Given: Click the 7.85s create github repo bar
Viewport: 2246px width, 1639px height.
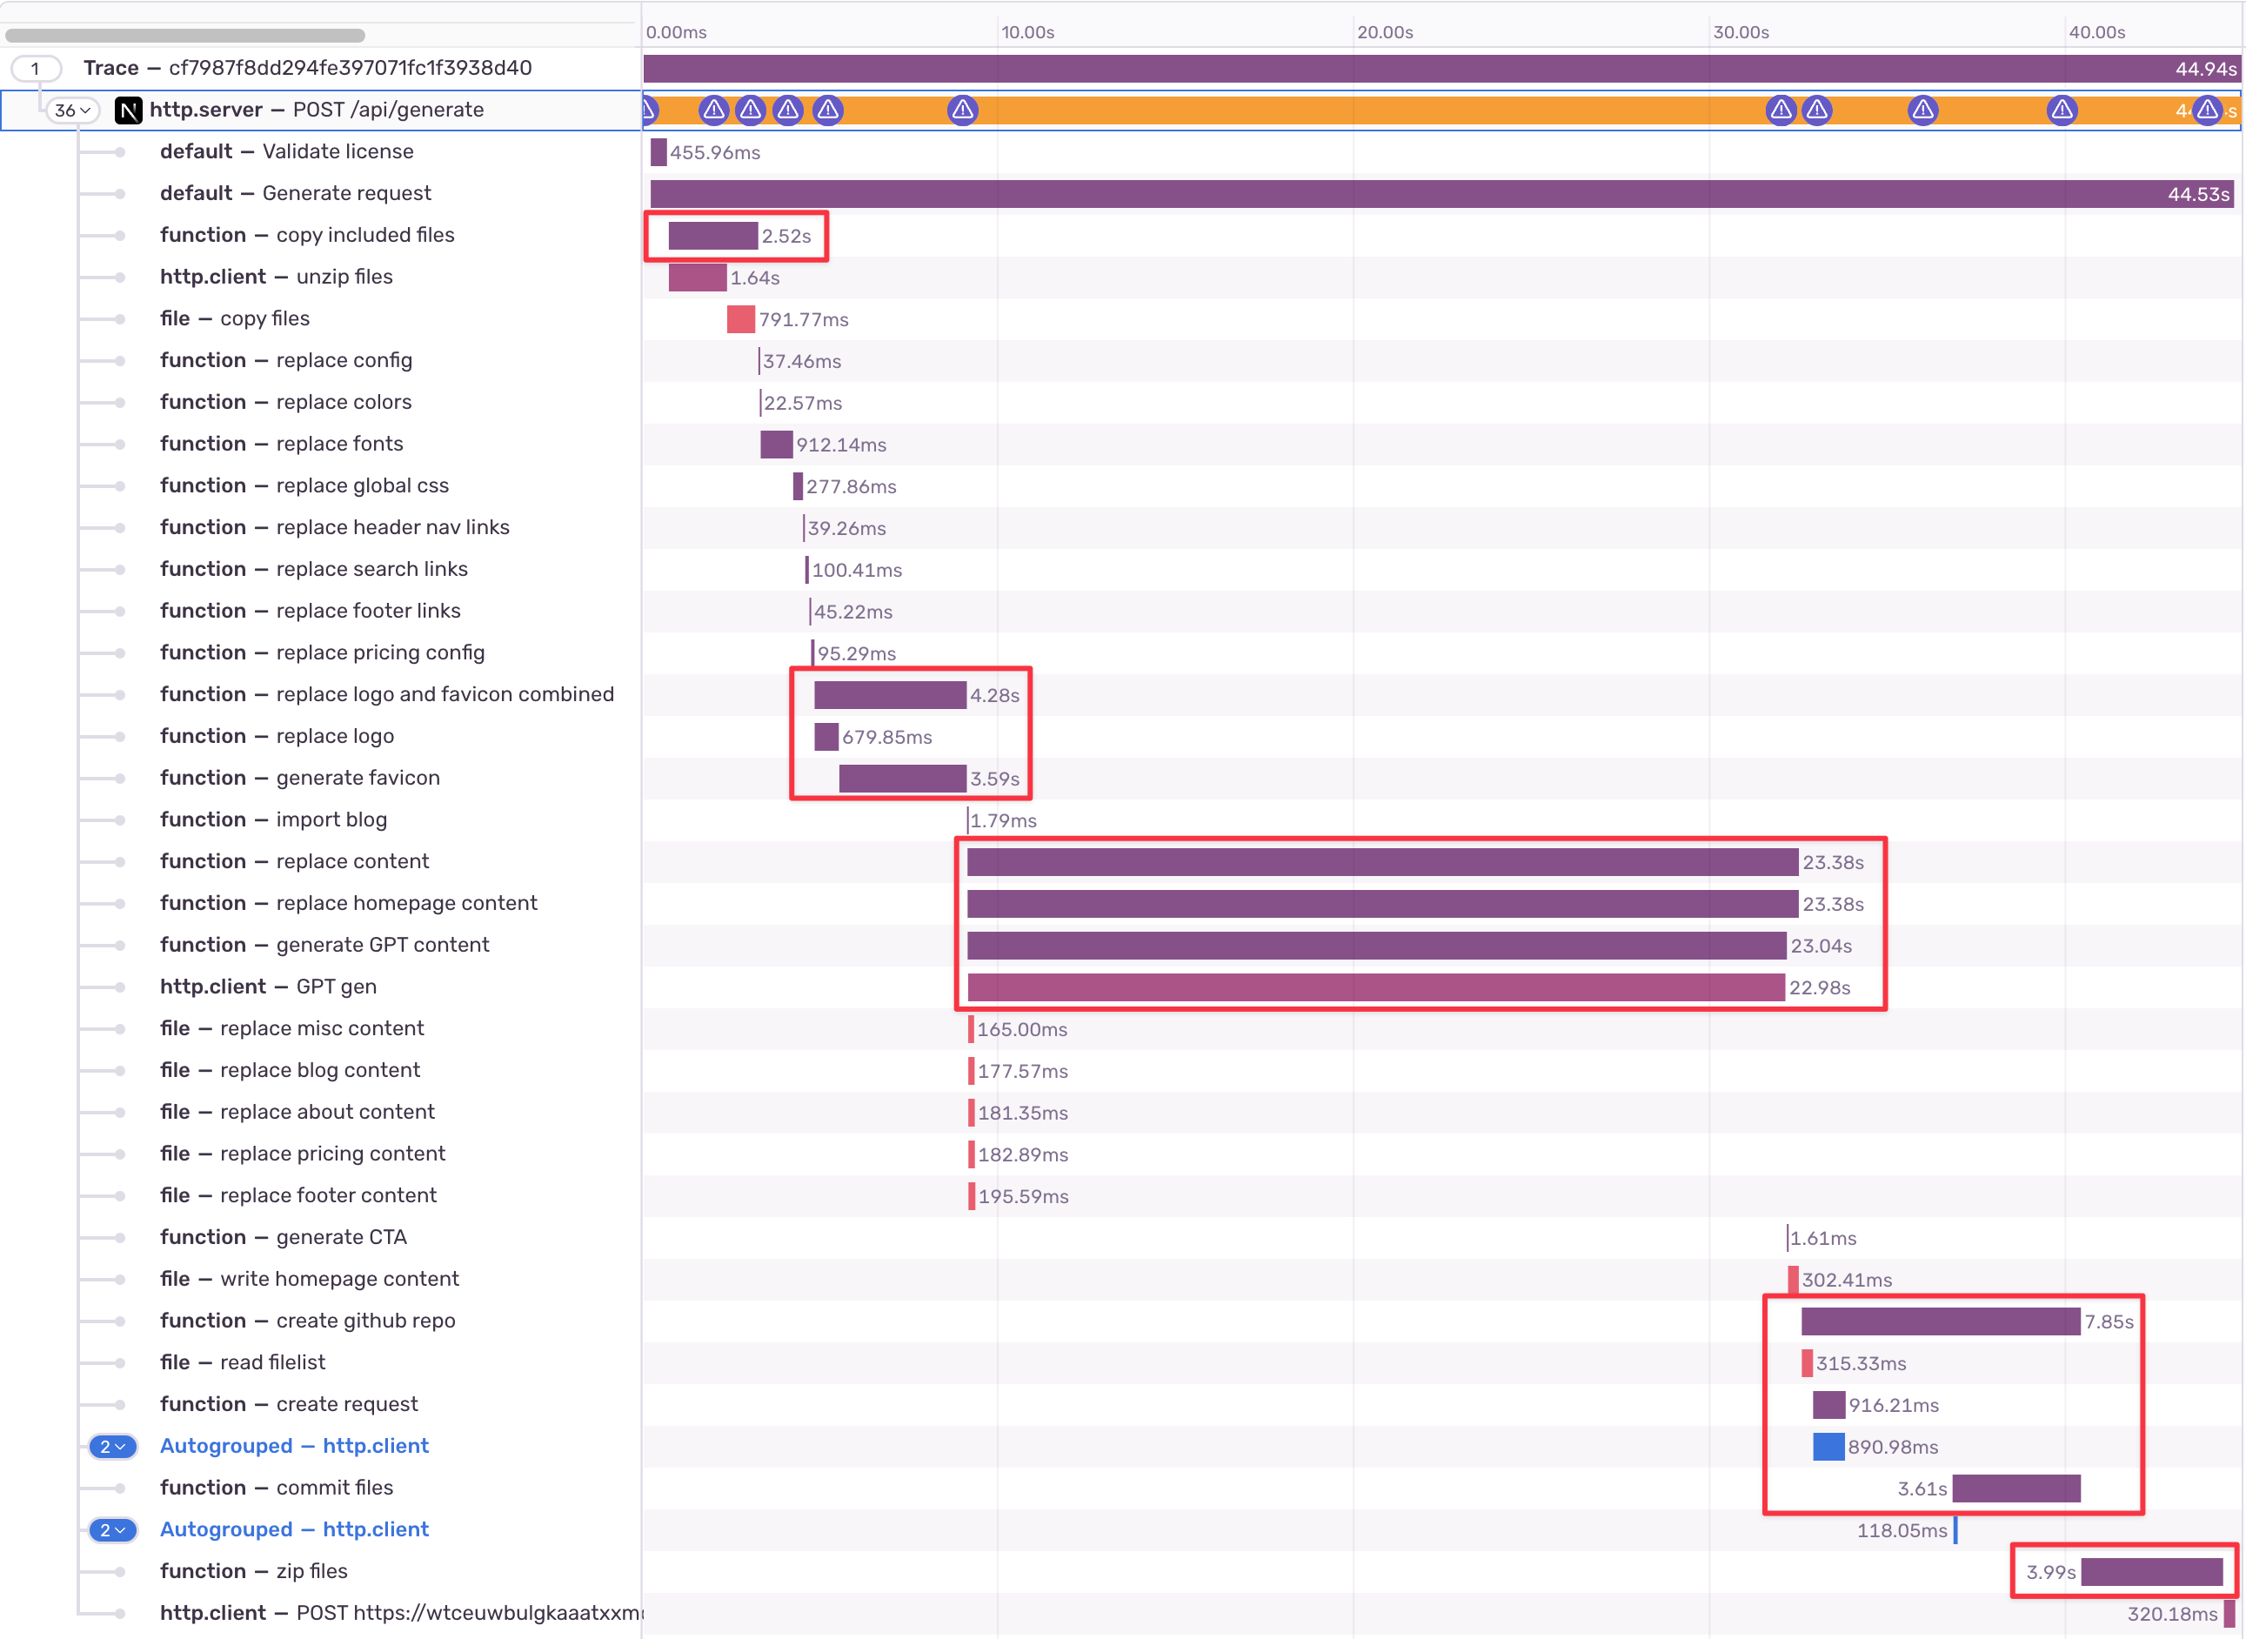Looking at the screenshot, I should point(1940,1321).
